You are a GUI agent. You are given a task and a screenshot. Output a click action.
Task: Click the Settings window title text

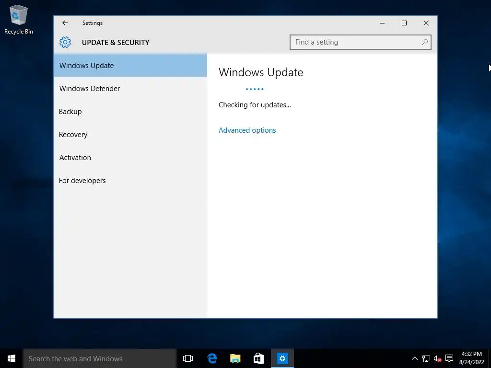(93, 23)
